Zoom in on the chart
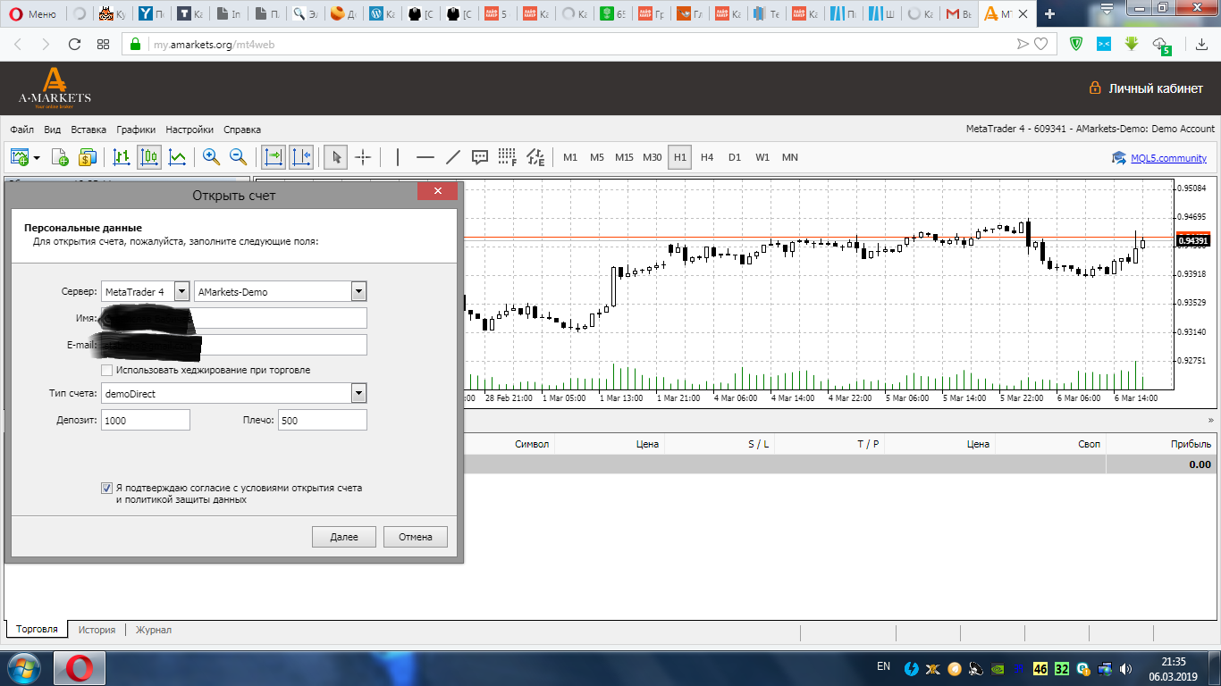 click(211, 157)
